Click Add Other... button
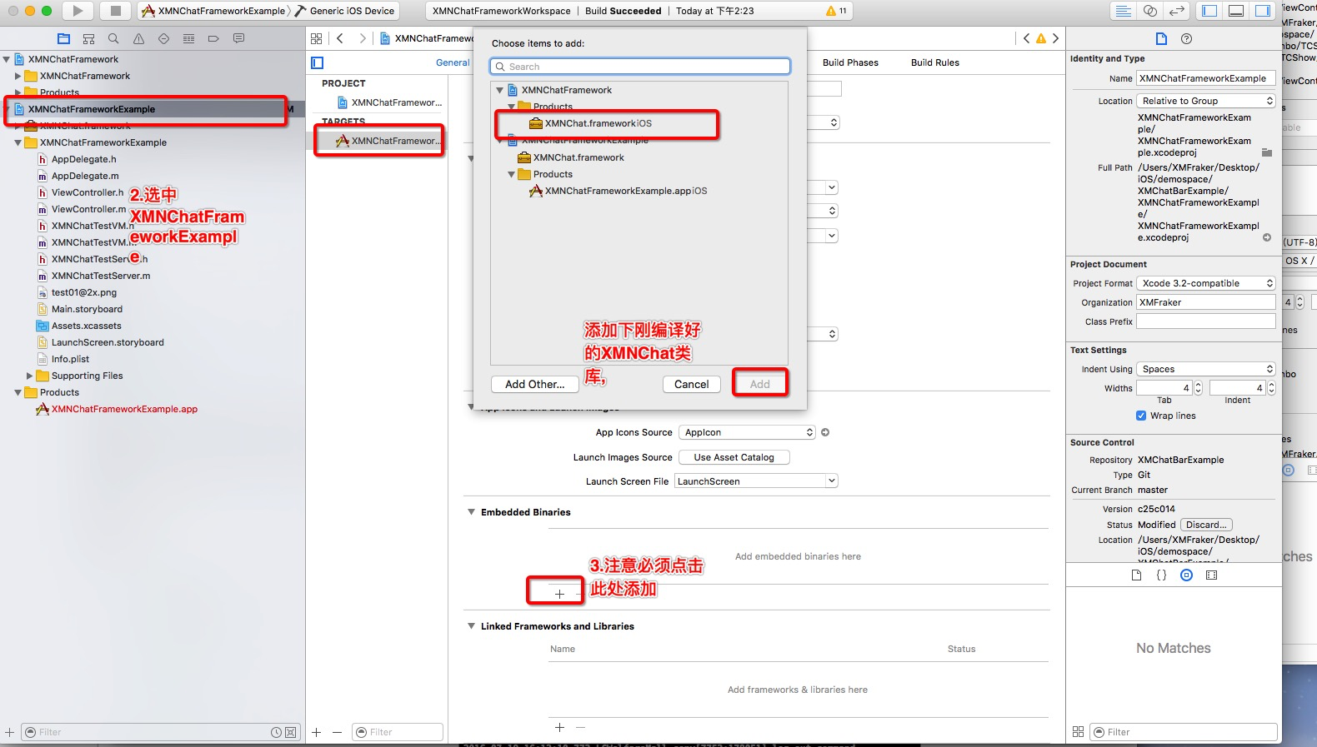This screenshot has height=747, width=1317. [535, 384]
